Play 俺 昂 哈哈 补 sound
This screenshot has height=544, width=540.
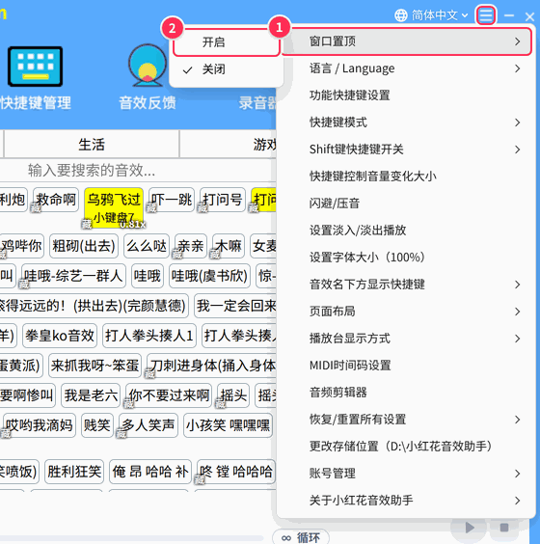pyautogui.click(x=150, y=472)
